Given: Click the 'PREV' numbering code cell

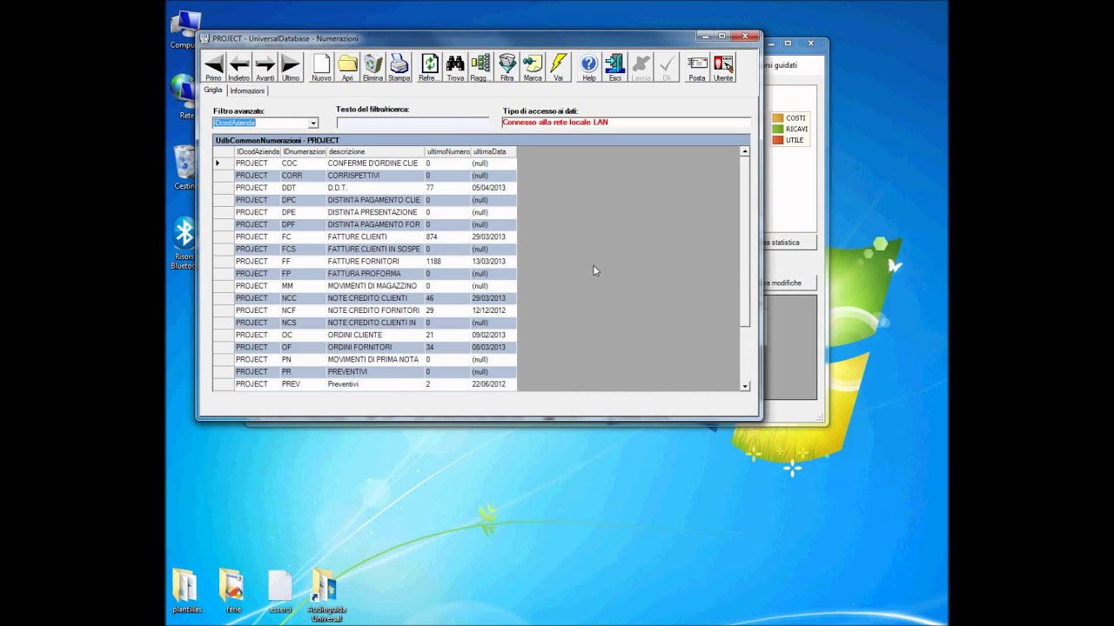Looking at the screenshot, I should point(303,383).
